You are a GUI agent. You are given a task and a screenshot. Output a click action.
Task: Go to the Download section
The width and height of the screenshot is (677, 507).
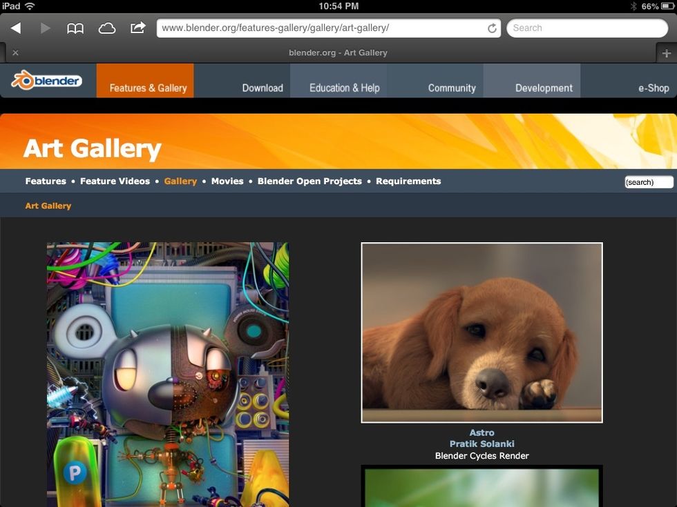[263, 88]
